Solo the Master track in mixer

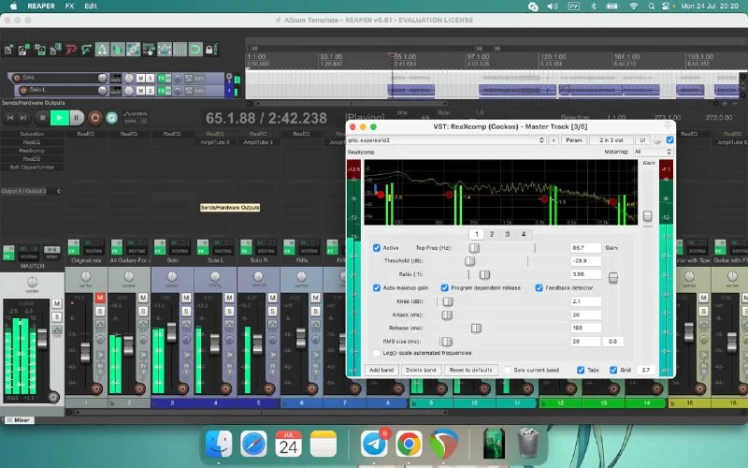56,315
